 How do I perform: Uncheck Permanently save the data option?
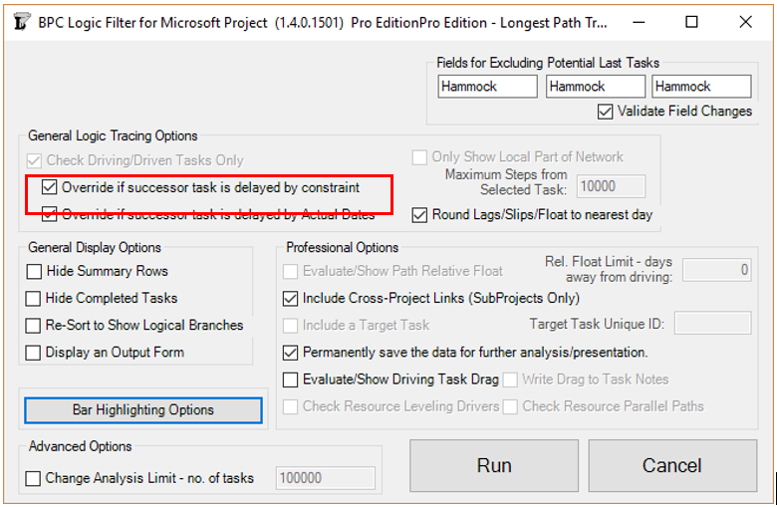click(x=291, y=353)
